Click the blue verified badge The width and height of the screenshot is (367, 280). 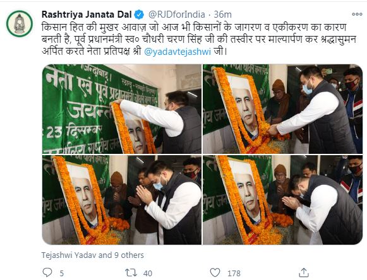[x=139, y=15]
